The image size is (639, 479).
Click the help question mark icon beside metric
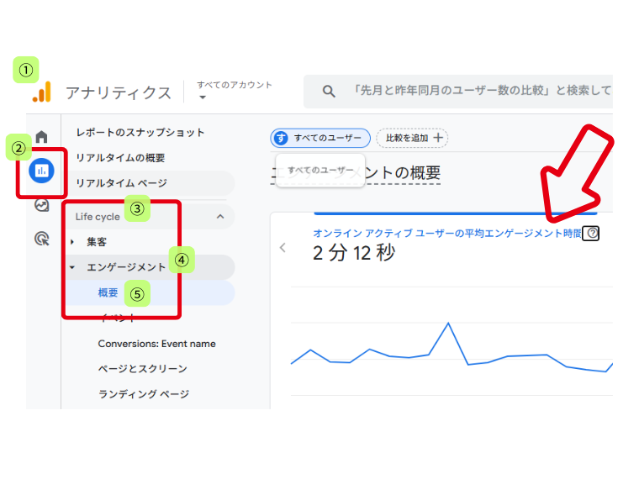(x=591, y=234)
